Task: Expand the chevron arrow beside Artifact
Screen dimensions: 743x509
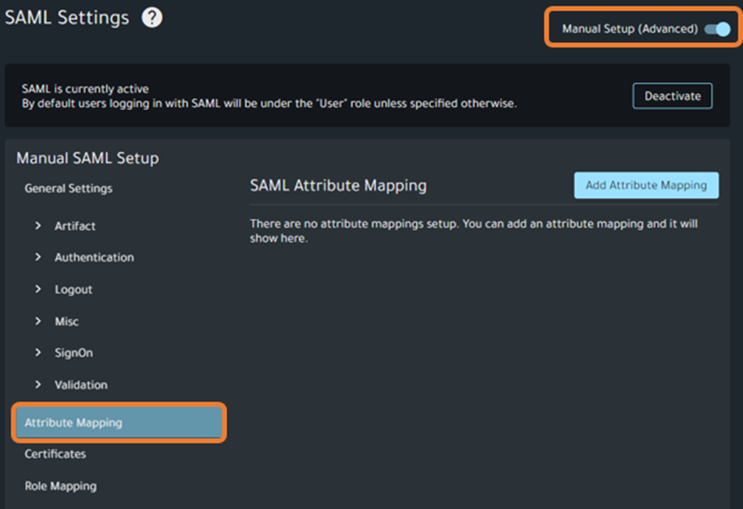Action: (37, 226)
